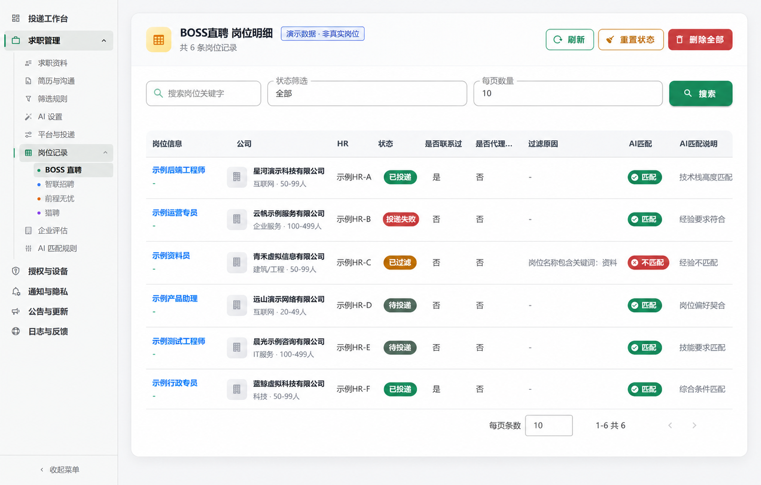This screenshot has height=485, width=761.
Task: Click the 筛选规则 funnel icon
Action: [x=28, y=99]
